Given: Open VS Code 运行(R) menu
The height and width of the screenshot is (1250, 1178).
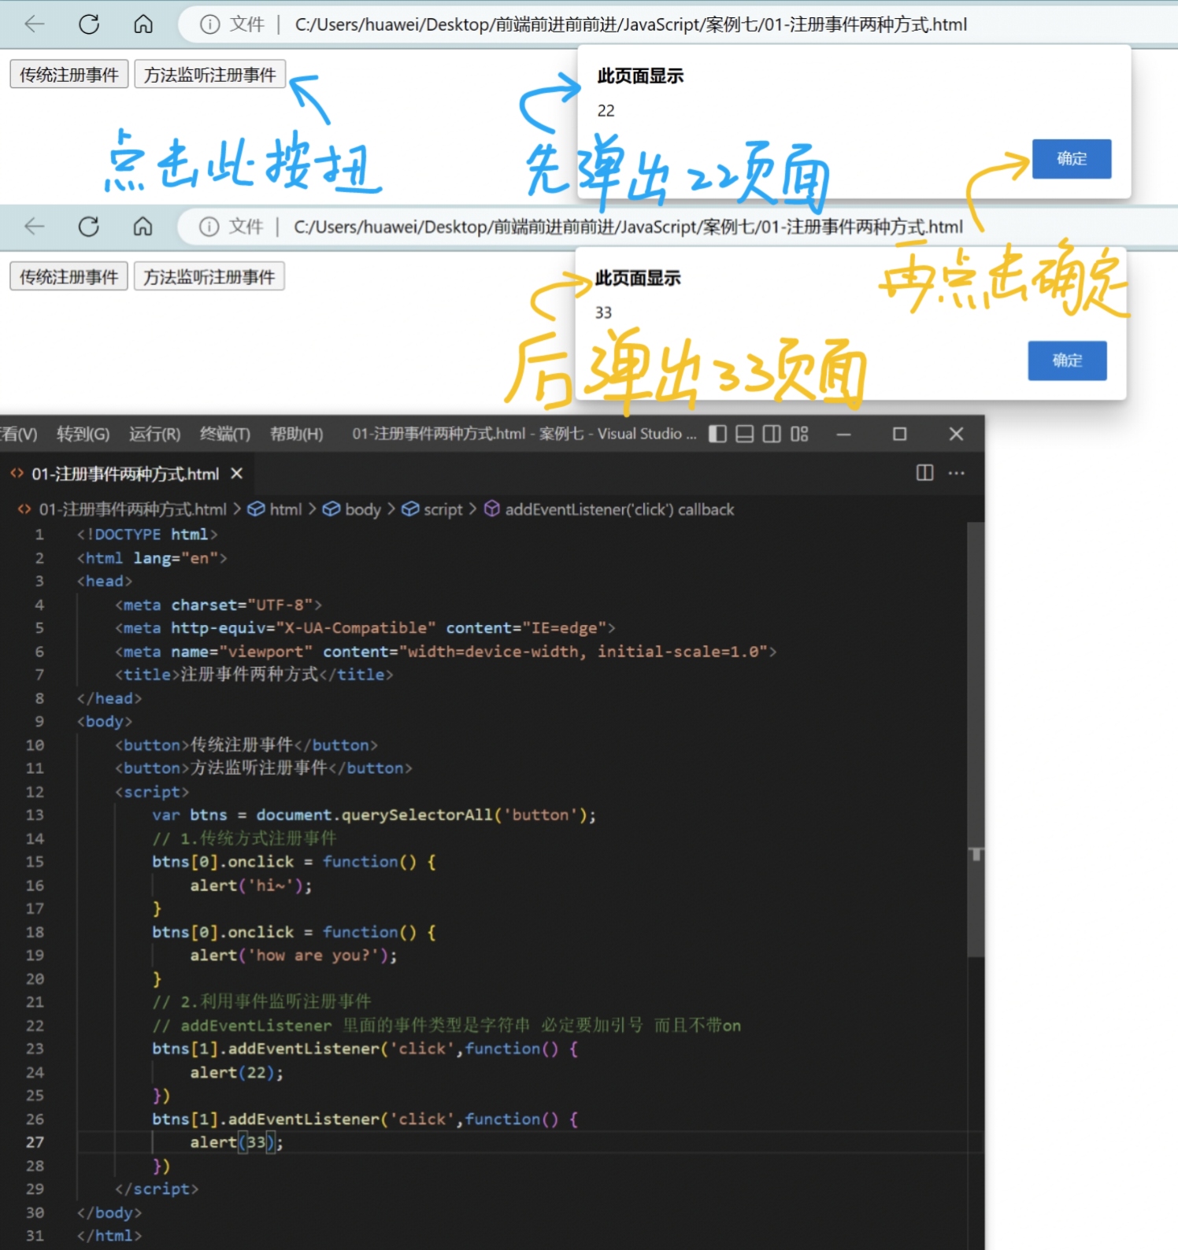Looking at the screenshot, I should click(154, 434).
